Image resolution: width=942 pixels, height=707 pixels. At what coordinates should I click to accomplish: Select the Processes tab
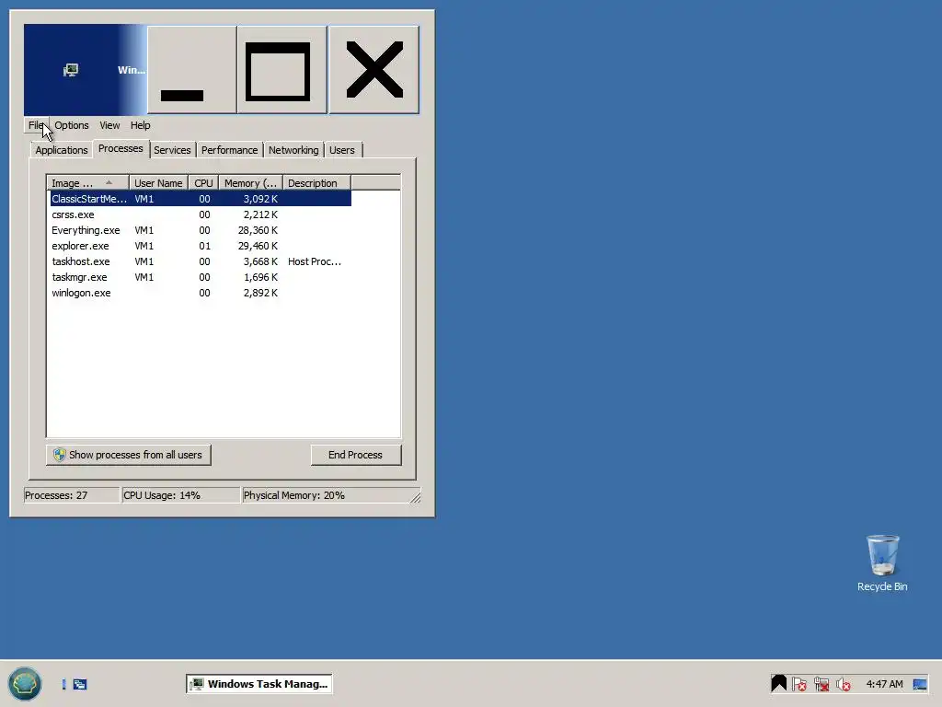point(121,148)
